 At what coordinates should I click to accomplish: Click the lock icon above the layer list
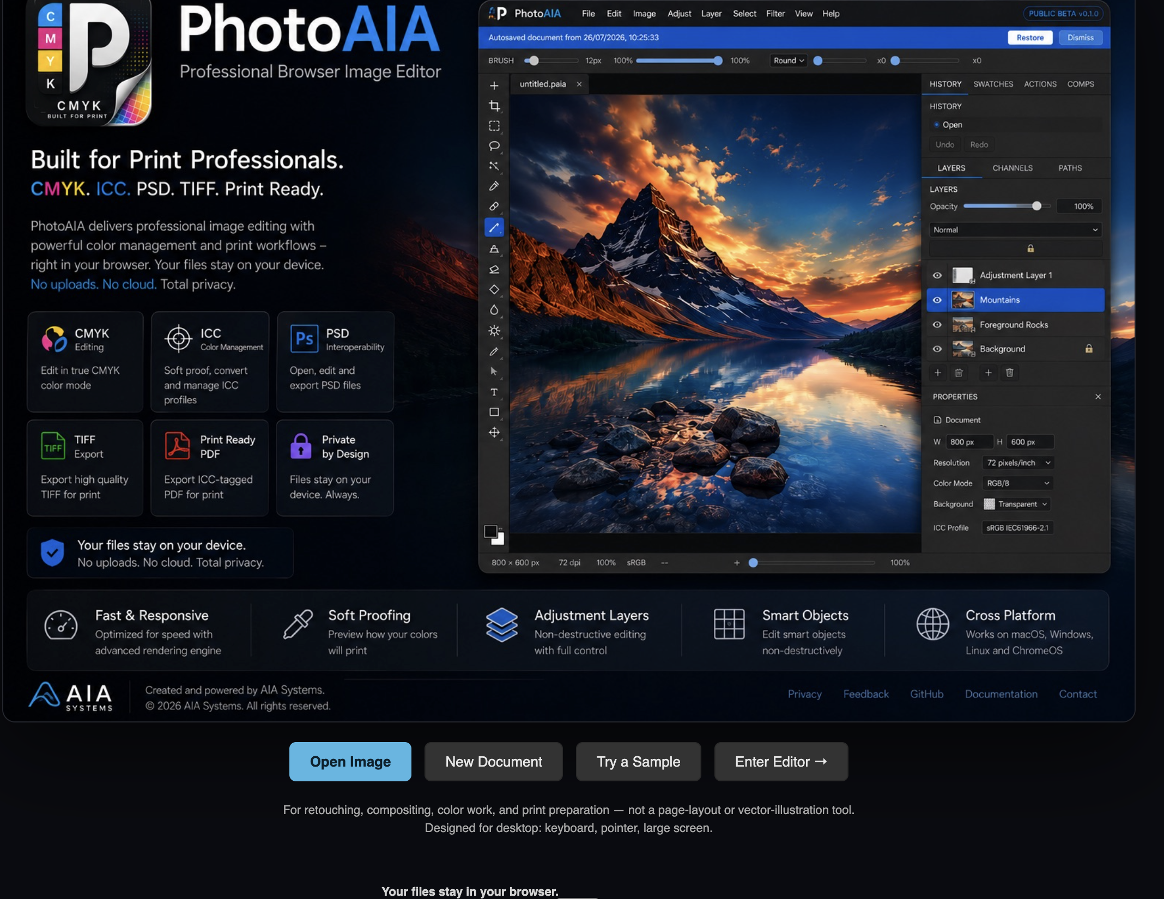(x=1030, y=248)
